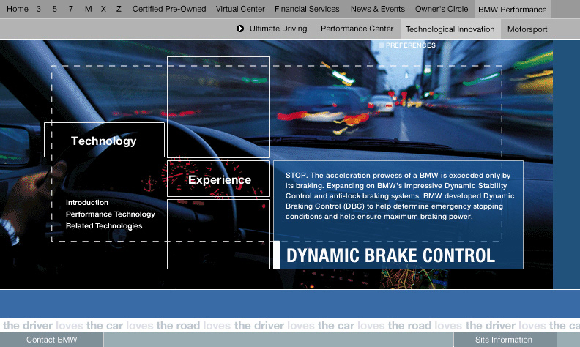Select the M models menu item
580x347 pixels.
click(88, 9)
